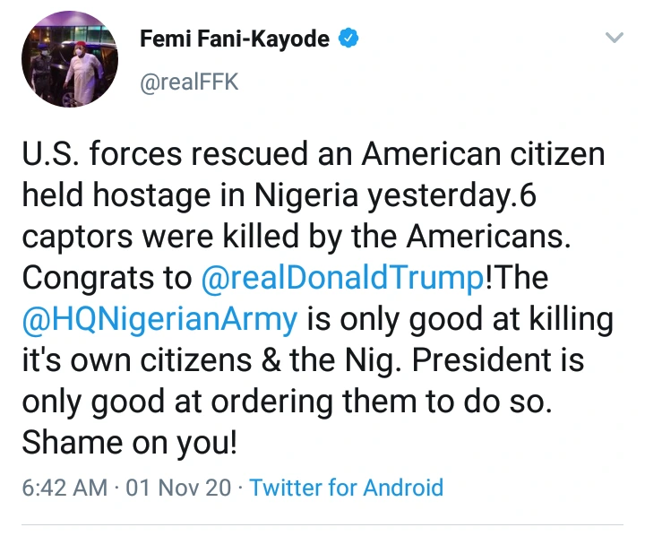Open the tweet options chevron menu
The height and width of the screenshot is (536, 645).
pos(614,39)
